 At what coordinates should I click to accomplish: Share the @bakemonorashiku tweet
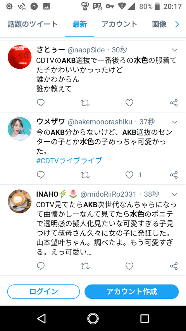click(174, 175)
